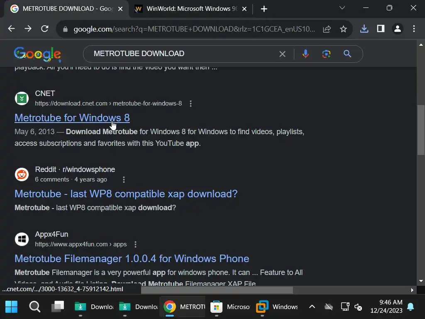This screenshot has width=425, height=319.
Task: Search by image with Google Lens
Action: 326,54
